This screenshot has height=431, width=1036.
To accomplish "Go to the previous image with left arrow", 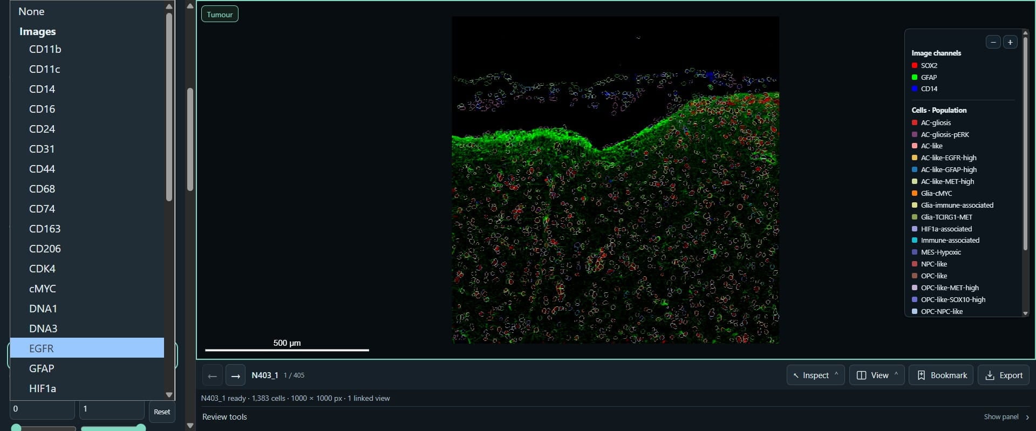I will click(x=212, y=375).
